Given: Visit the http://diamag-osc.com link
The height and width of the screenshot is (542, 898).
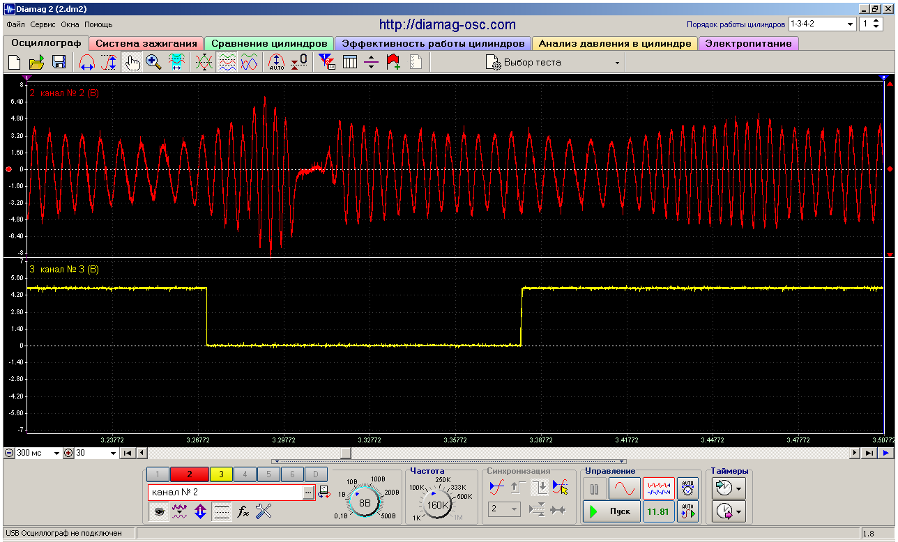Looking at the screenshot, I should (x=448, y=24).
